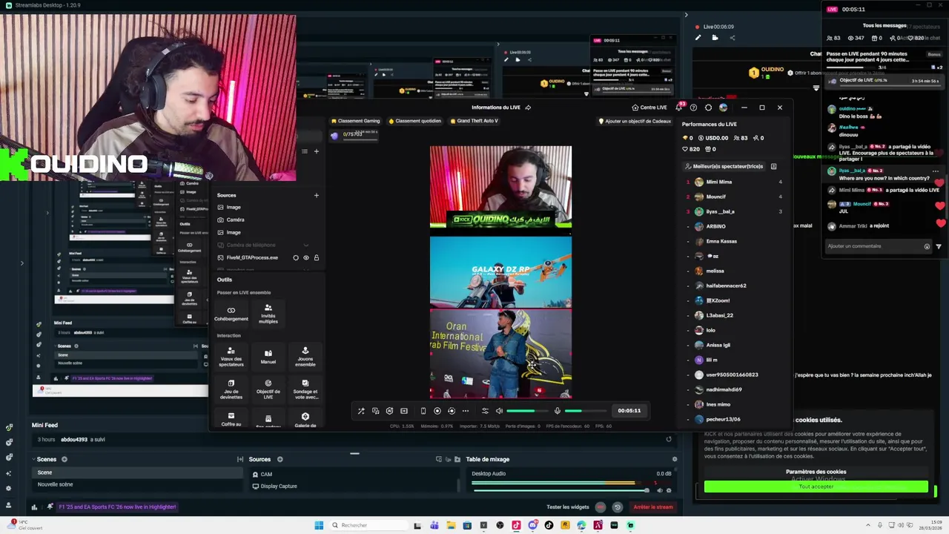Open the Windows Start menu
This screenshot has height=534, width=949.
pos(319,525)
